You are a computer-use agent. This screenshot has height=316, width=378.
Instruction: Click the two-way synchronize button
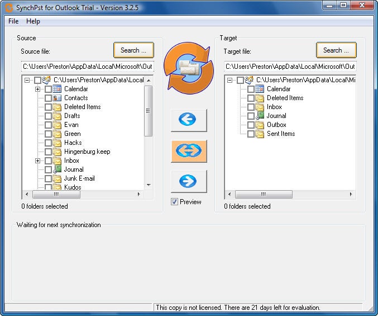click(189, 151)
